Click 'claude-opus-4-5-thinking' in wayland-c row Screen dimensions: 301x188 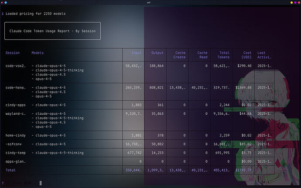[59, 118]
